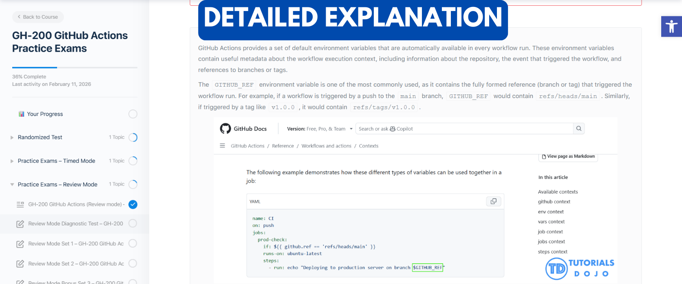Open Review Mode Set 1 quiz
The width and height of the screenshot is (682, 284).
tap(76, 243)
